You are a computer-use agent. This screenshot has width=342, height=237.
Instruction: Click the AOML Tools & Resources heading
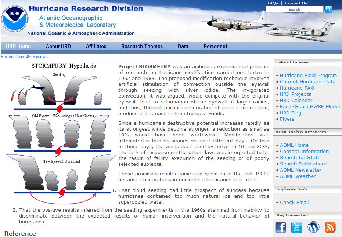(x=300, y=132)
